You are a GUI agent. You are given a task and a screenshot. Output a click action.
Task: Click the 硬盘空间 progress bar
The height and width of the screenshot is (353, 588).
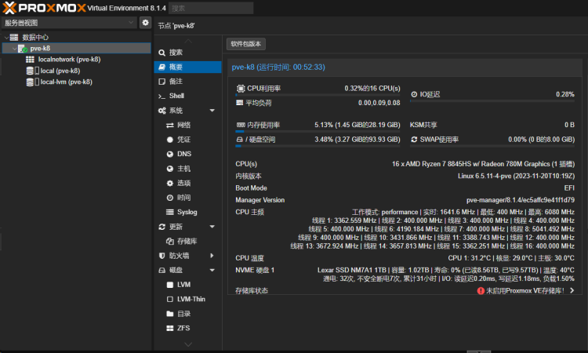click(318, 147)
